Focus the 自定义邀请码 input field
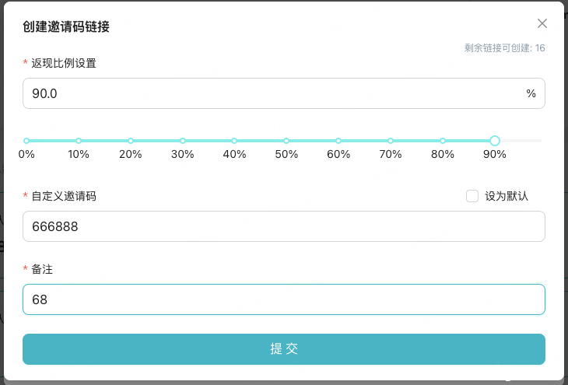 point(284,226)
